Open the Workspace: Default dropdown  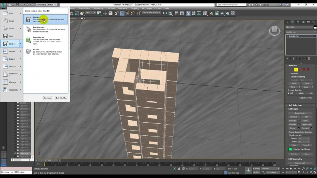pyautogui.click(x=46, y=5)
